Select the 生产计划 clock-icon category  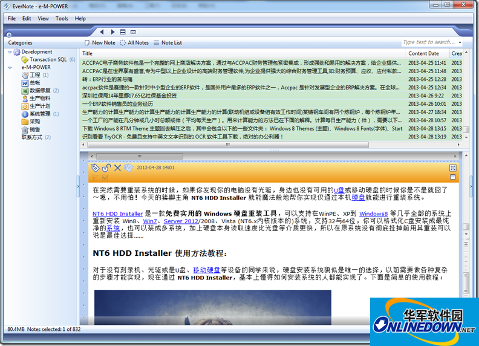[x=36, y=106]
